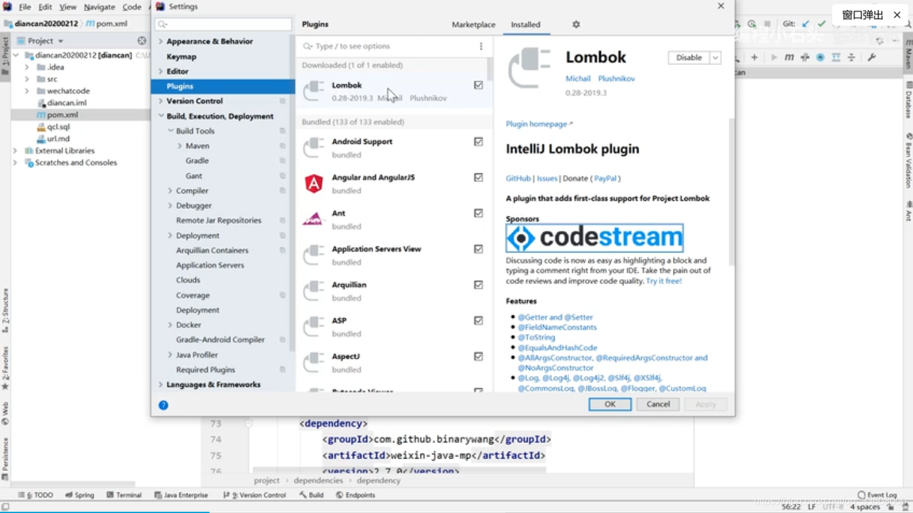Open the Favorites side tool window
Viewport: 913px width, 513px height.
5,368
